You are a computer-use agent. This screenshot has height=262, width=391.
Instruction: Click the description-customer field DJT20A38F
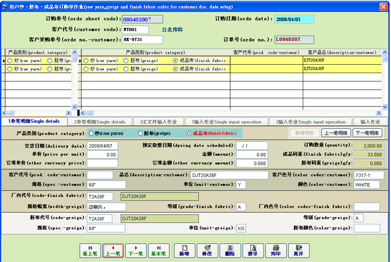[x=229, y=175]
